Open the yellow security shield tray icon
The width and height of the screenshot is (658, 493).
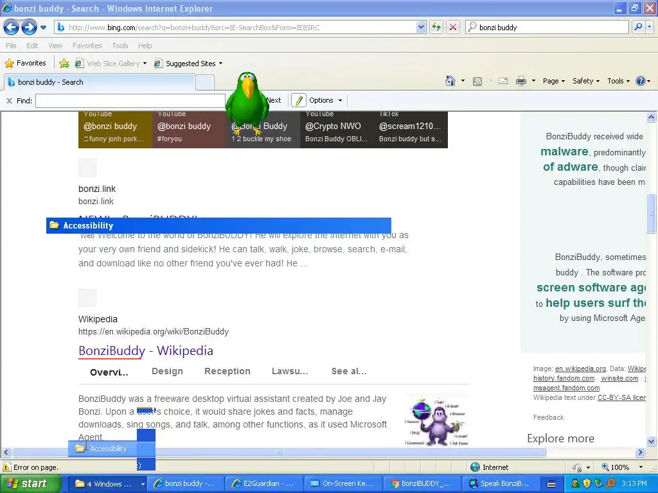(x=587, y=484)
